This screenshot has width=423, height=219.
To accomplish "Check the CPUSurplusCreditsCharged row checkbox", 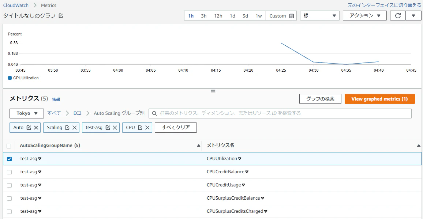I will [9, 212].
